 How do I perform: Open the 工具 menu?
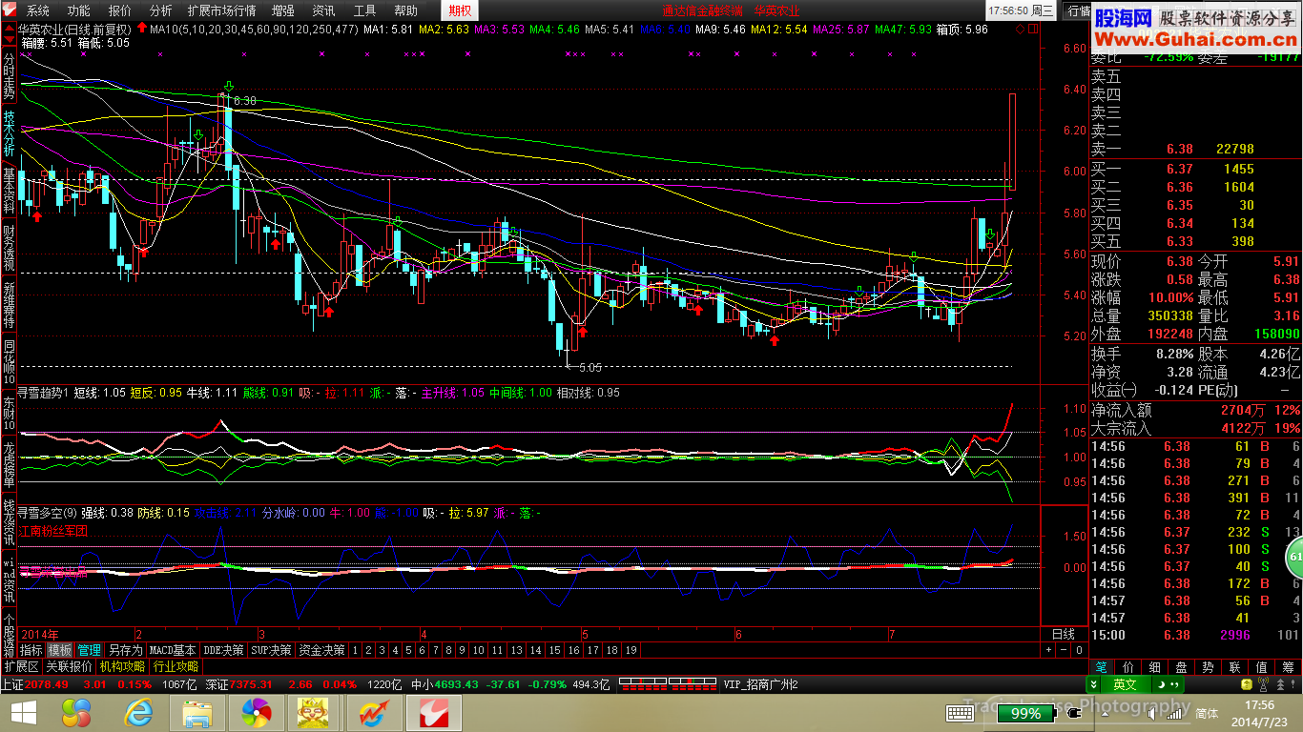(364, 10)
